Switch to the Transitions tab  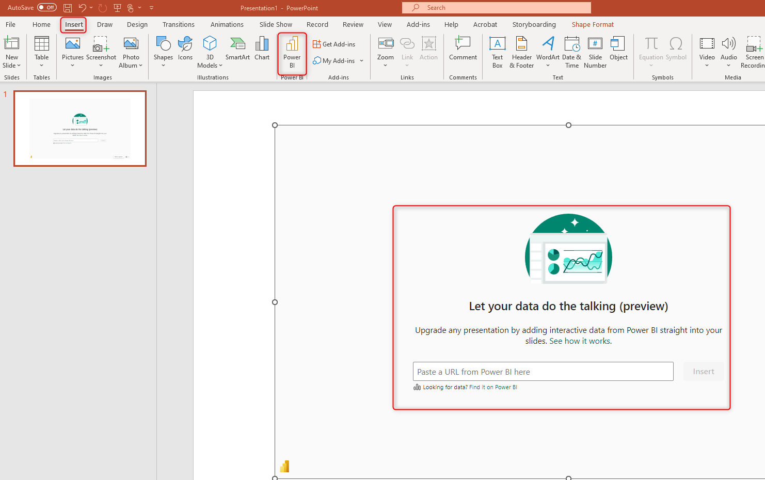(x=178, y=24)
